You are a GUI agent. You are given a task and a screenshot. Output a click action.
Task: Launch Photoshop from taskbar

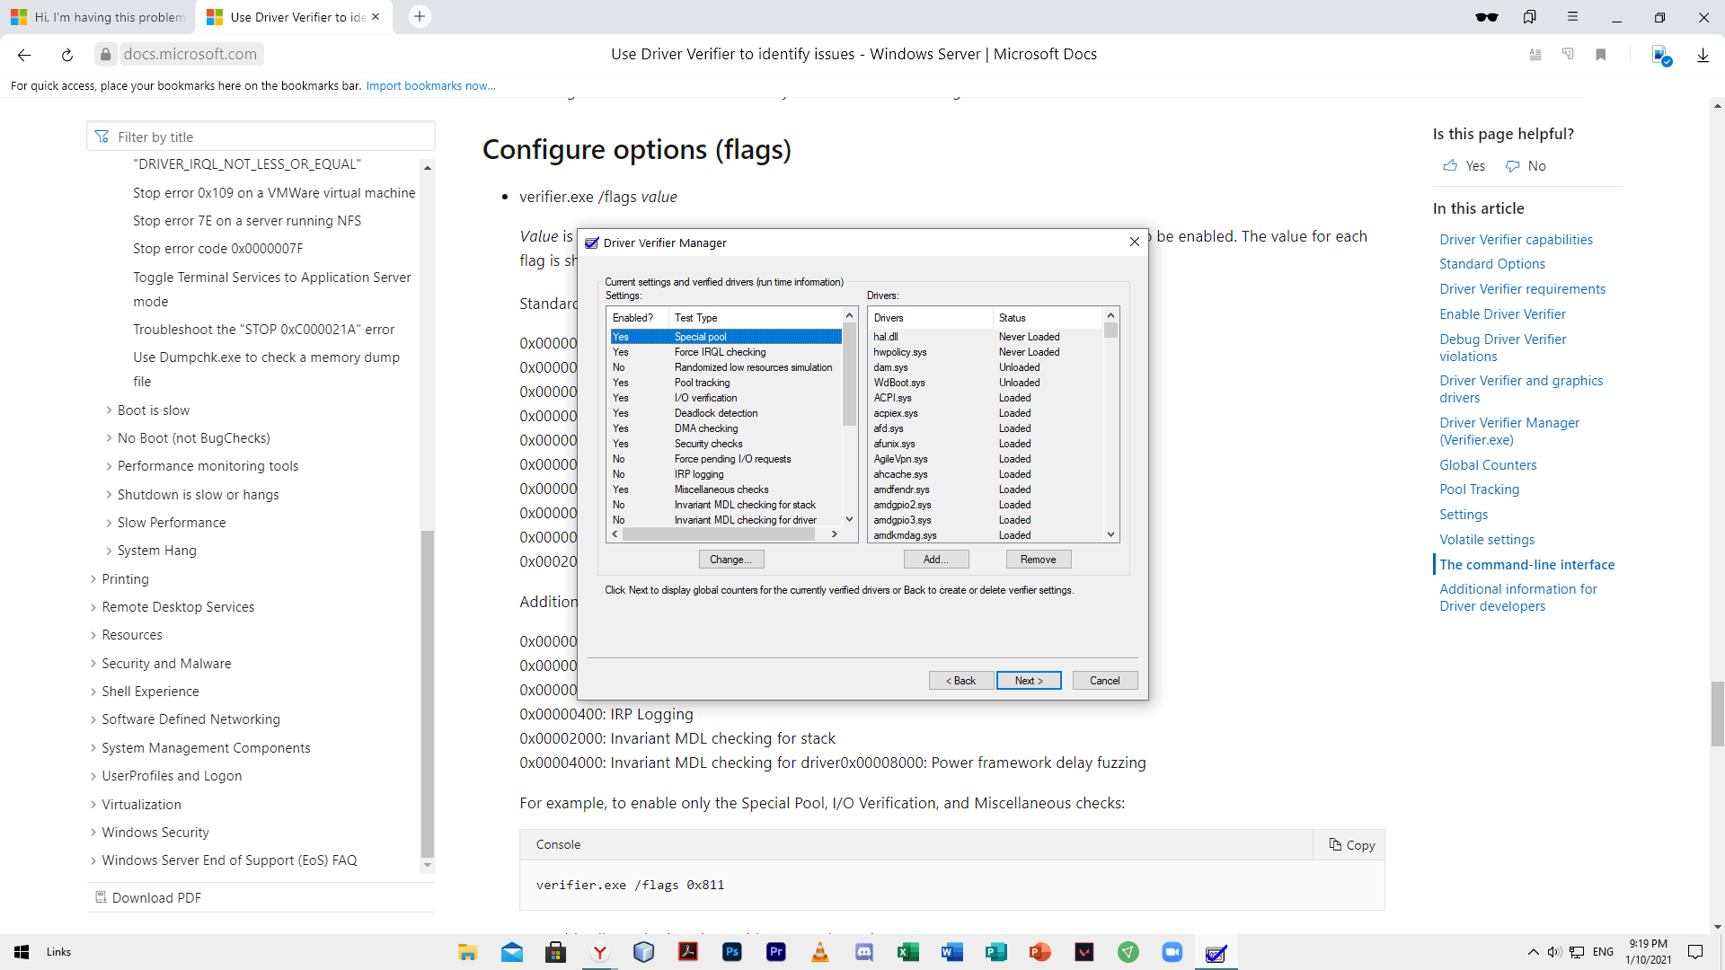pyautogui.click(x=732, y=952)
